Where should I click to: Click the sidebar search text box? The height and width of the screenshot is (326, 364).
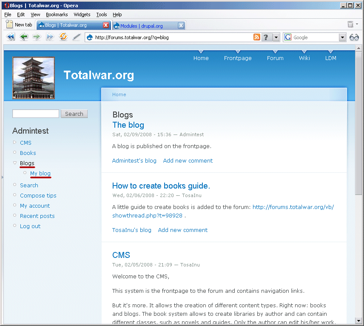(36, 114)
